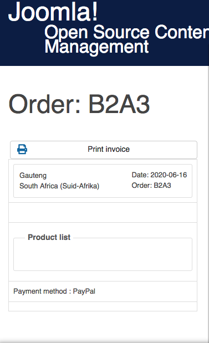This screenshot has width=209, height=343.
Task: Click the address and date info box border area
Action: pyautogui.click(x=103, y=181)
